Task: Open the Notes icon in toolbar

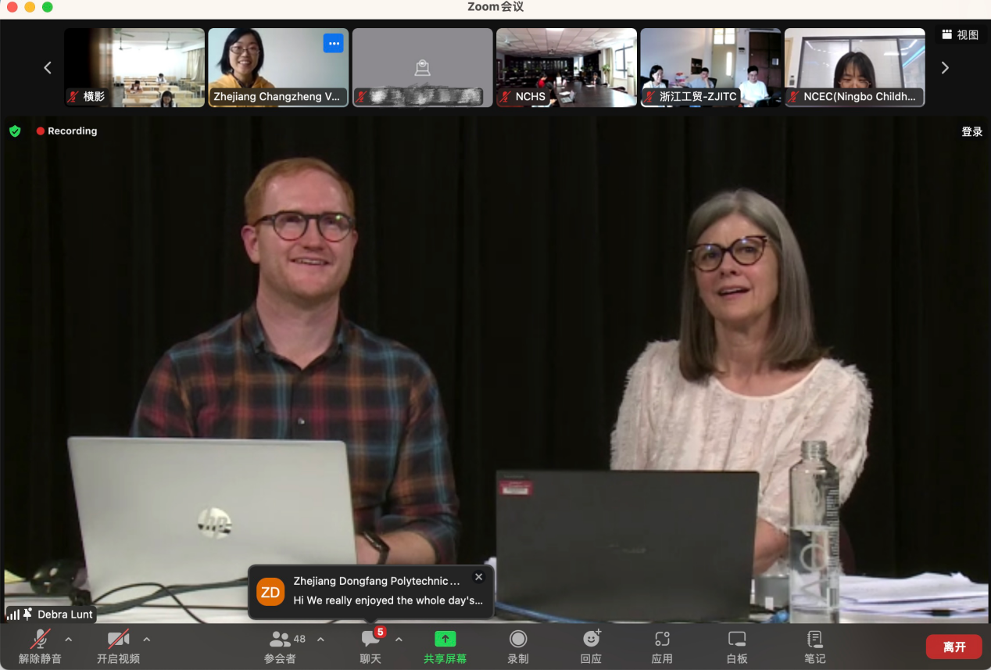Action: pos(814,639)
